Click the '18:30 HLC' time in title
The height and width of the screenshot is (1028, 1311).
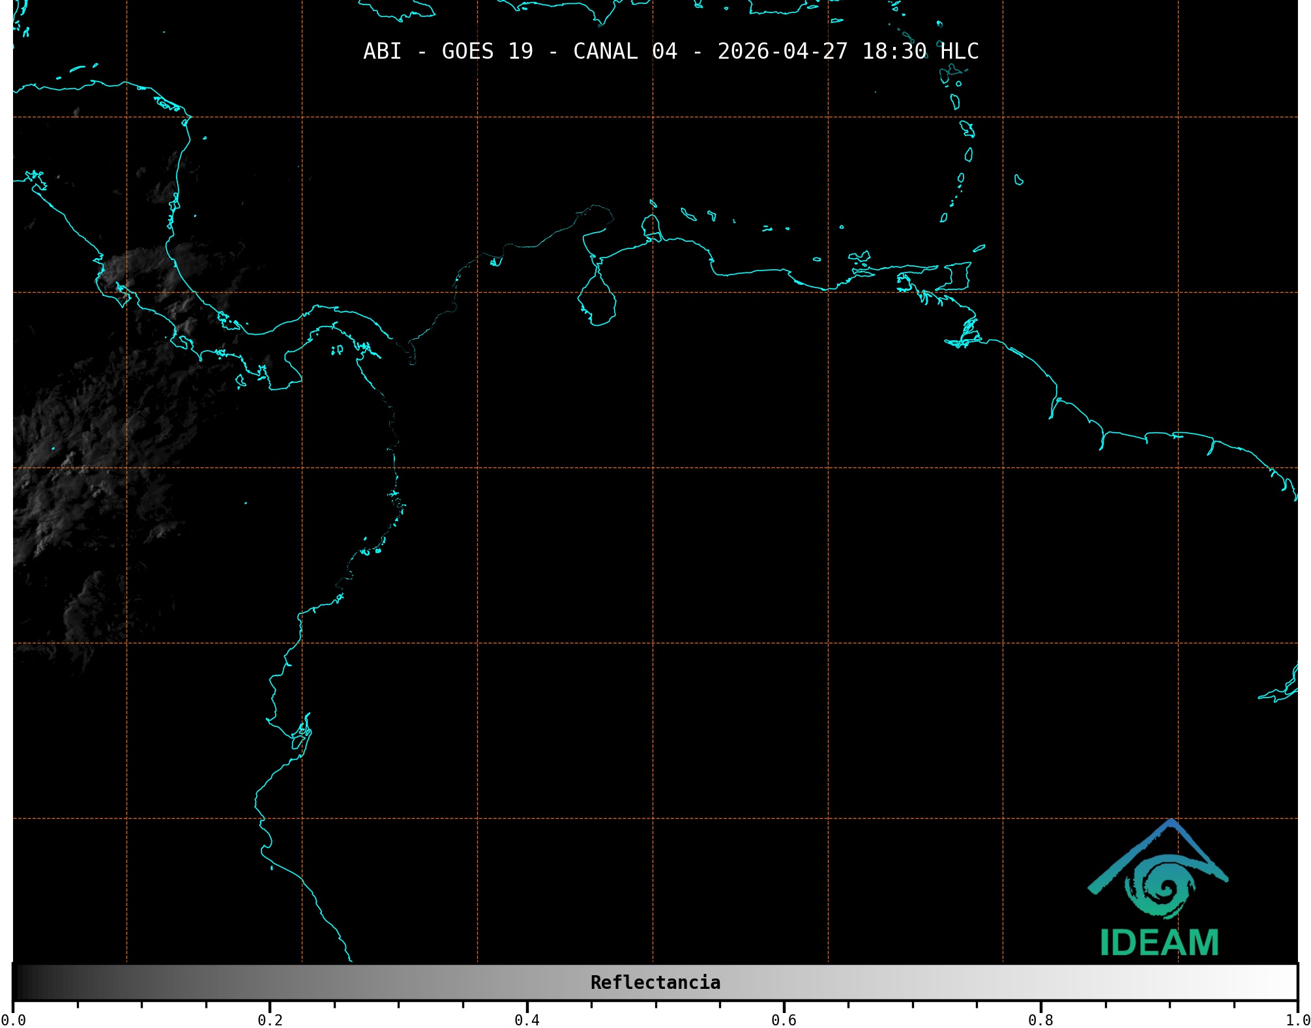[x=920, y=51]
